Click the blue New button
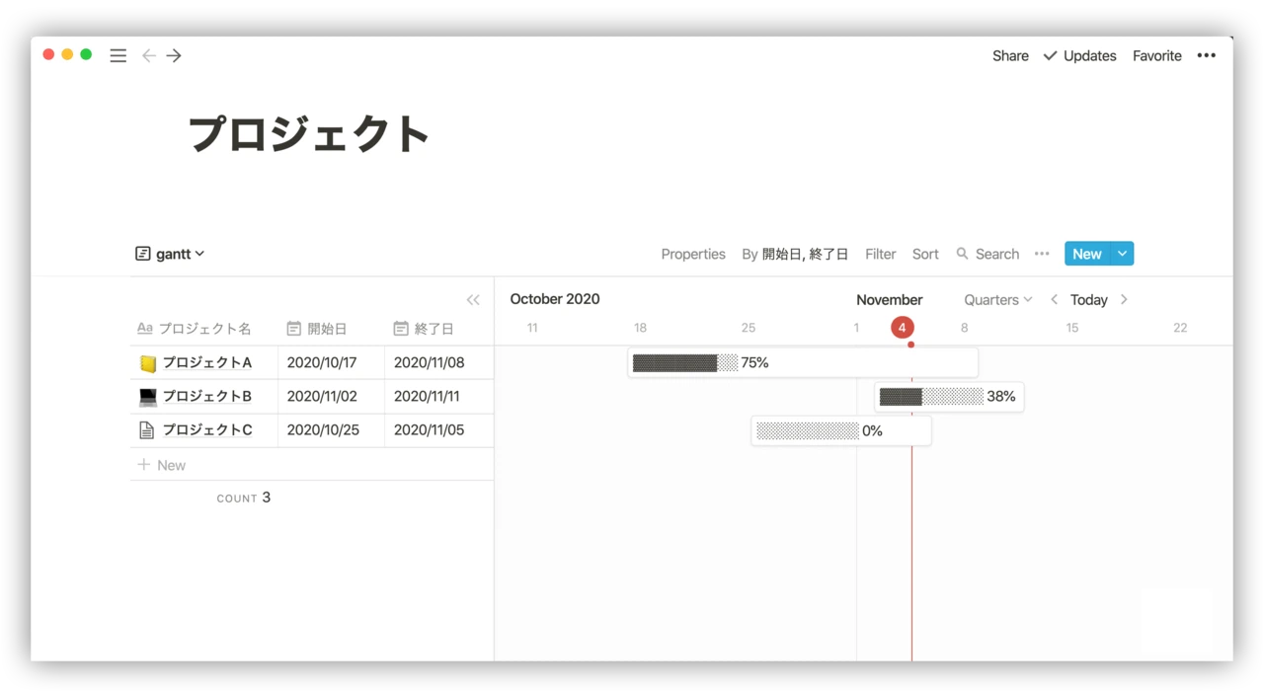 coord(1087,254)
